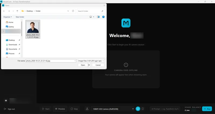Select photo_2026-10-21_12-21-42.jpg thumbnail

click(33, 29)
